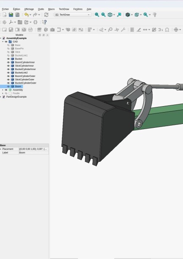Image resolution: width=183 pixels, height=259 pixels.
Task: Create a new group with the folder icon
Action: point(20,22)
